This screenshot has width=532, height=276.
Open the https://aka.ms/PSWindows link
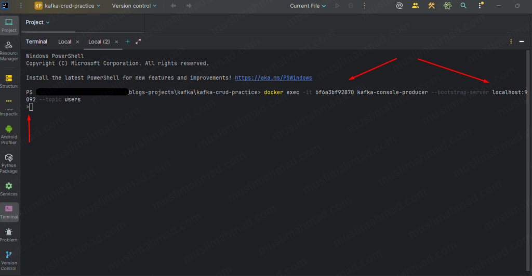[x=273, y=78]
